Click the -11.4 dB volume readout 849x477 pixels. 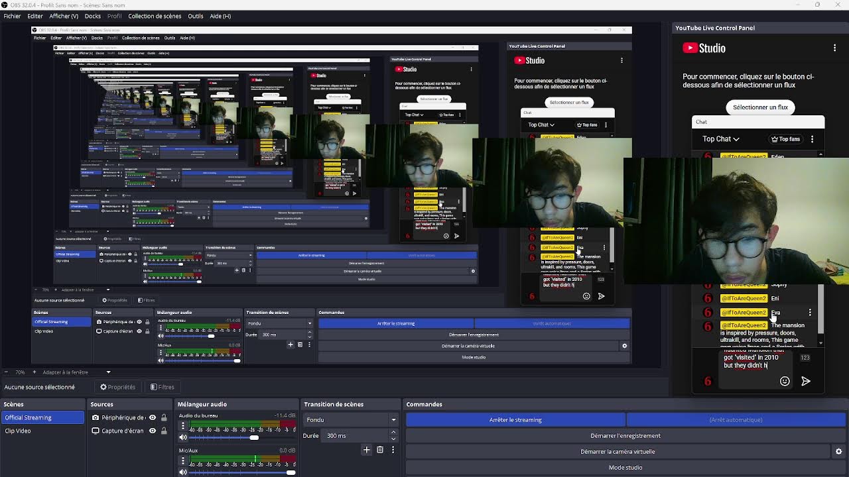click(285, 415)
